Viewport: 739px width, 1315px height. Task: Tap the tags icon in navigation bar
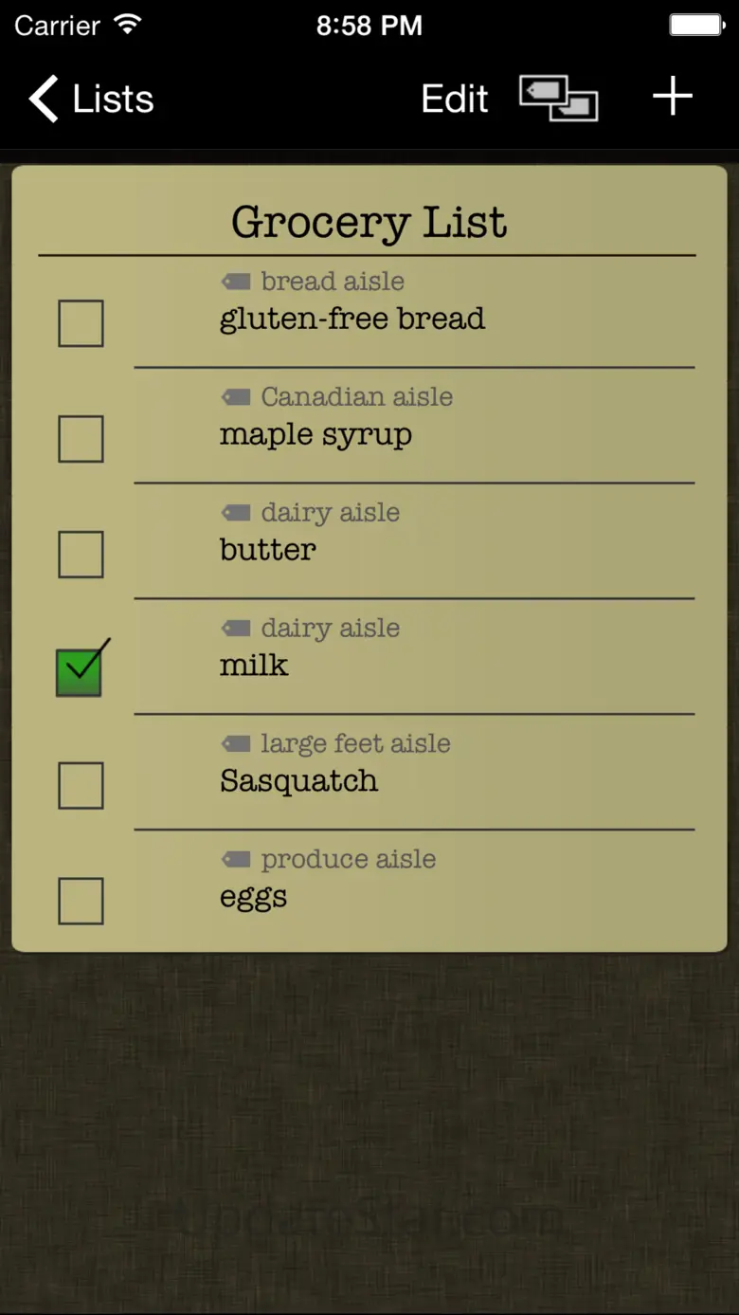(x=558, y=99)
